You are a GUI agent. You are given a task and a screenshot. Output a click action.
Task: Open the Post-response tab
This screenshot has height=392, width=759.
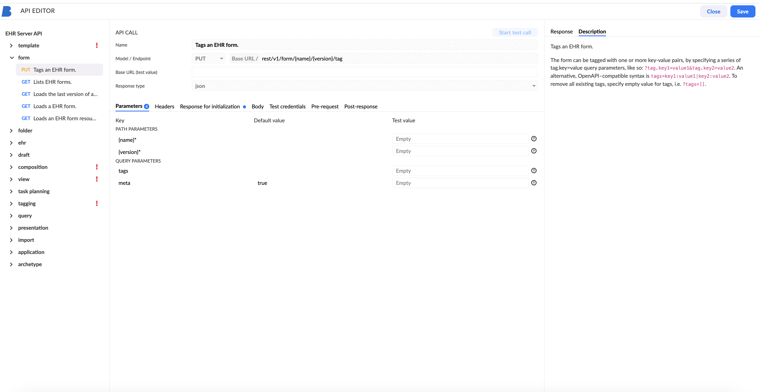pos(361,107)
